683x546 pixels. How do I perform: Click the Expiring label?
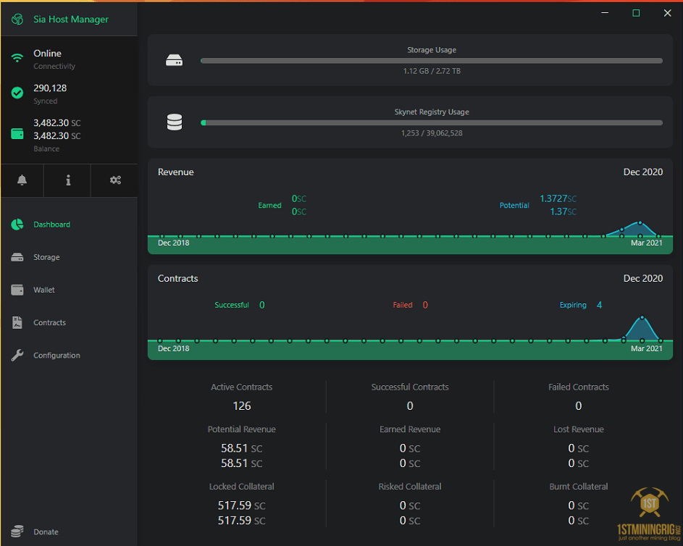click(573, 305)
